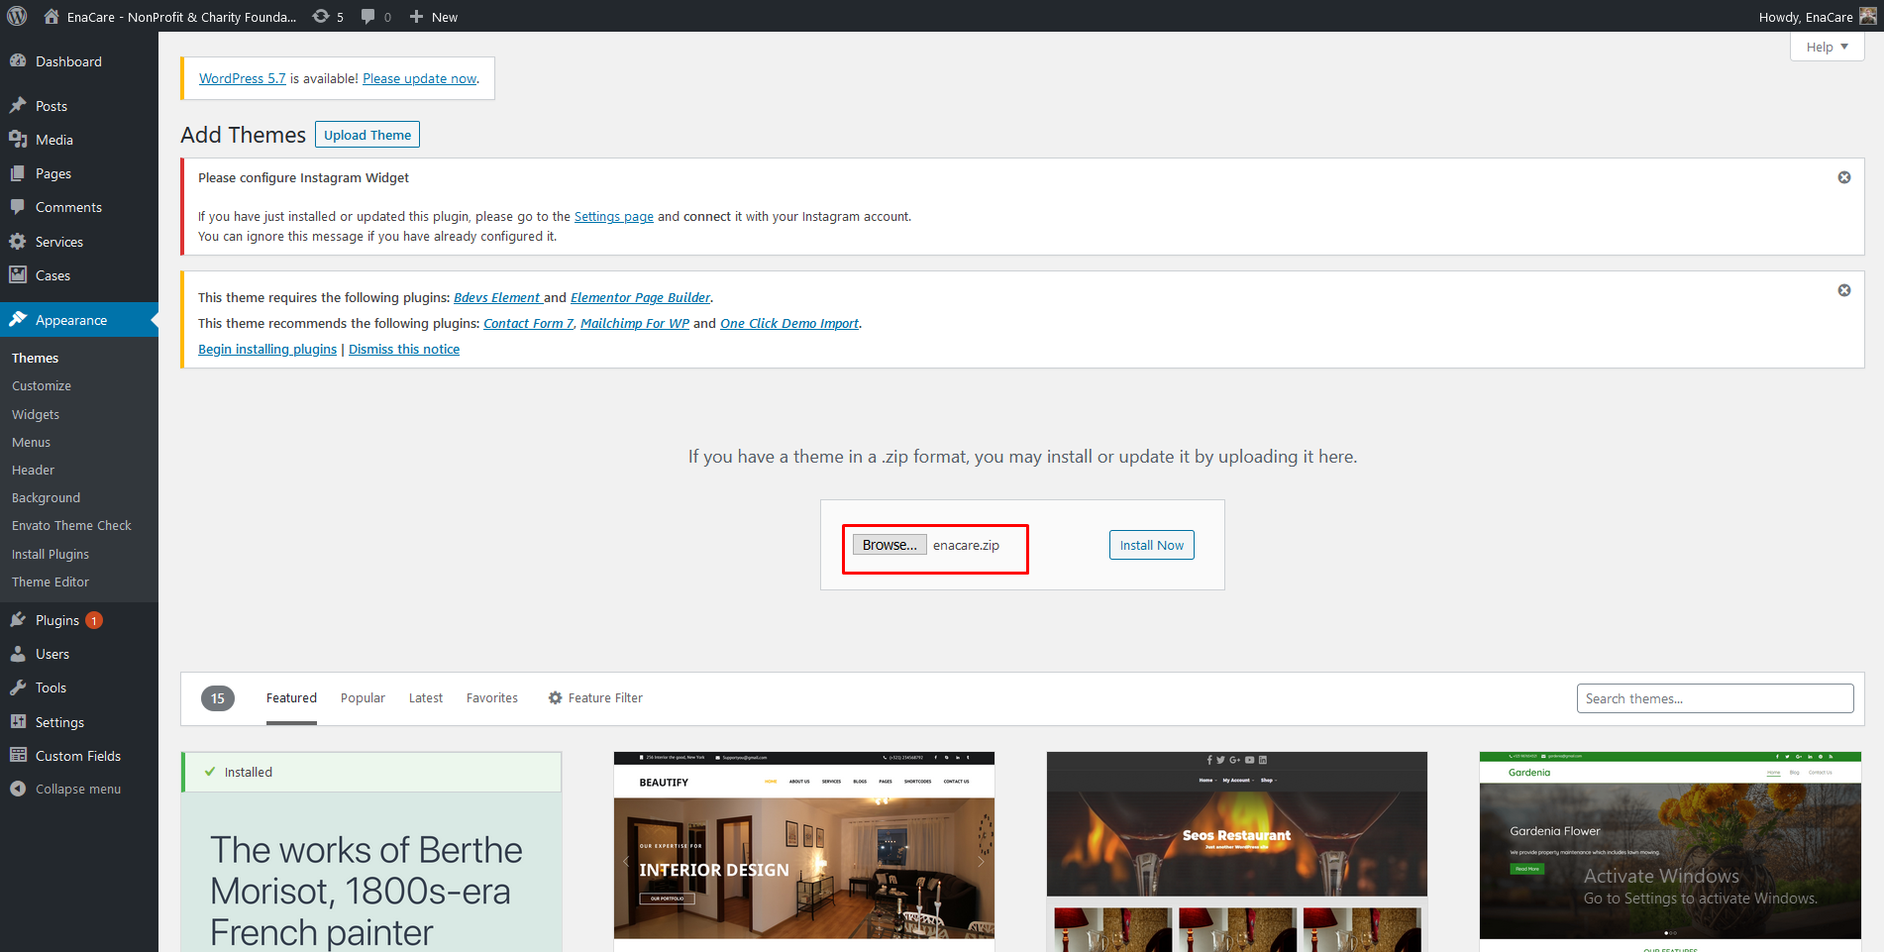The image size is (1884, 952).
Task: Switch to the Popular tab
Action: (x=363, y=698)
